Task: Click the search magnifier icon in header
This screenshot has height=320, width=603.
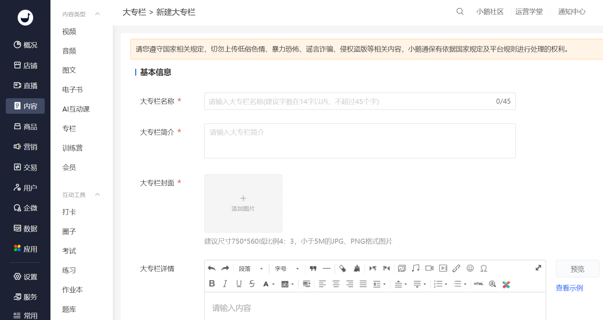Action: click(460, 12)
